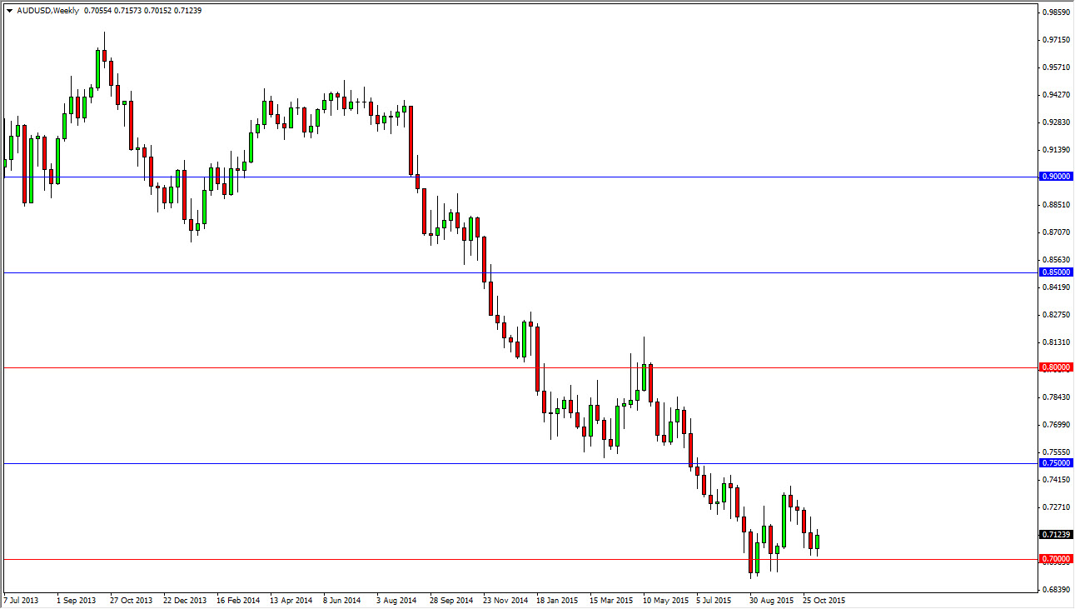Viewport: 1075px width, 609px height.
Task: Click the date label 25 Oct 2015
Action: click(x=823, y=599)
